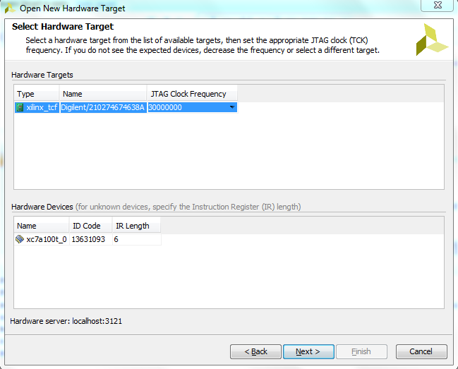Click the xilinx_tcf target chip icon

coord(20,107)
